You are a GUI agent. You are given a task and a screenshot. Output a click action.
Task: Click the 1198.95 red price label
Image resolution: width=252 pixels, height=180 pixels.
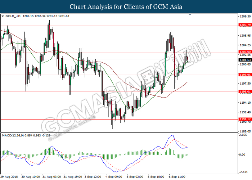(245, 75)
